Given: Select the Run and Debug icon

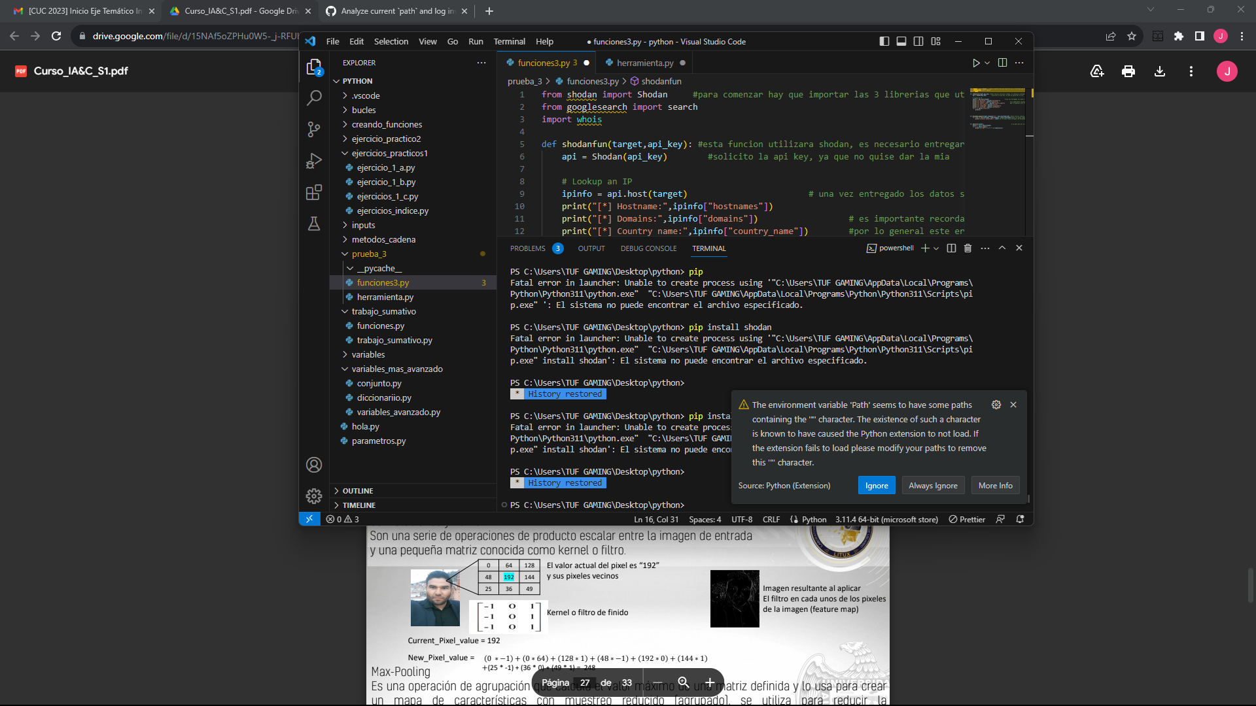Looking at the screenshot, I should coord(314,161).
